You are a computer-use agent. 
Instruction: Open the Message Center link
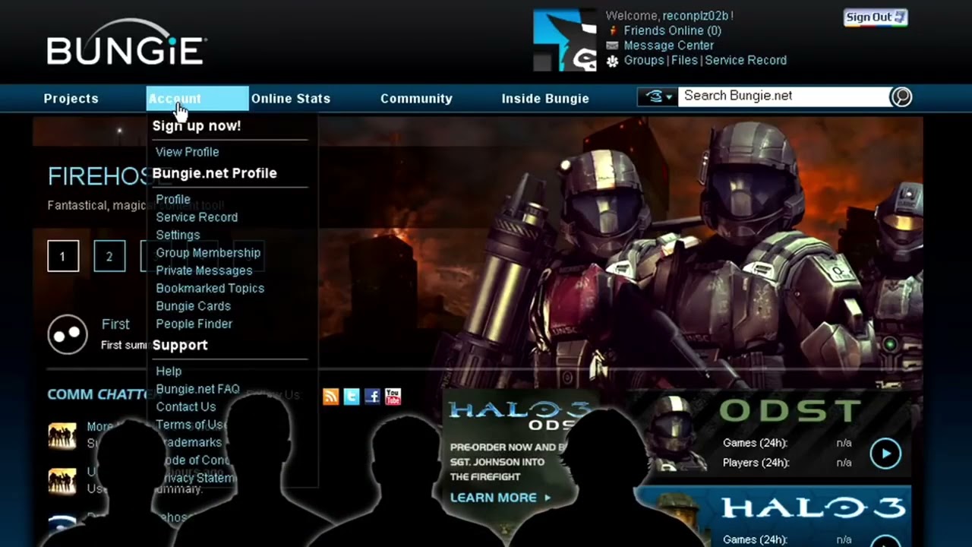[668, 46]
